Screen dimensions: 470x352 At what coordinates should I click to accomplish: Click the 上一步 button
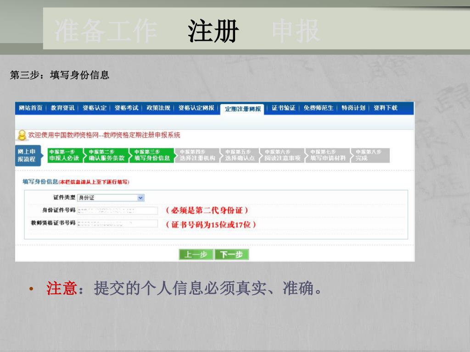pos(196,254)
